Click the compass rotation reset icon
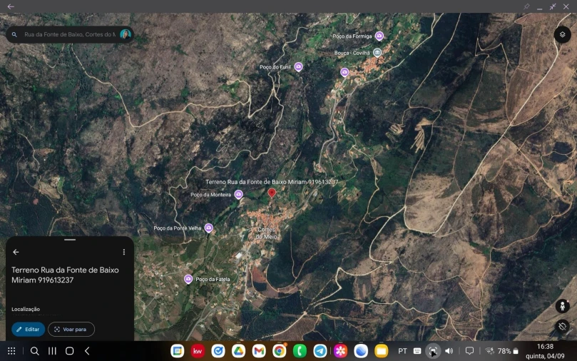 click(562, 326)
